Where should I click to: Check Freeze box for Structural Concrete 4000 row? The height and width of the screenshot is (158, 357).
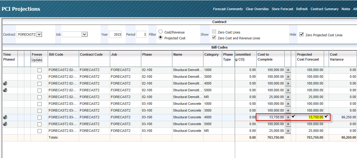point(40,117)
